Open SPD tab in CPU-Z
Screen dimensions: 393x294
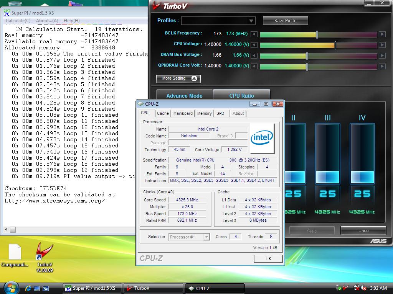point(220,113)
